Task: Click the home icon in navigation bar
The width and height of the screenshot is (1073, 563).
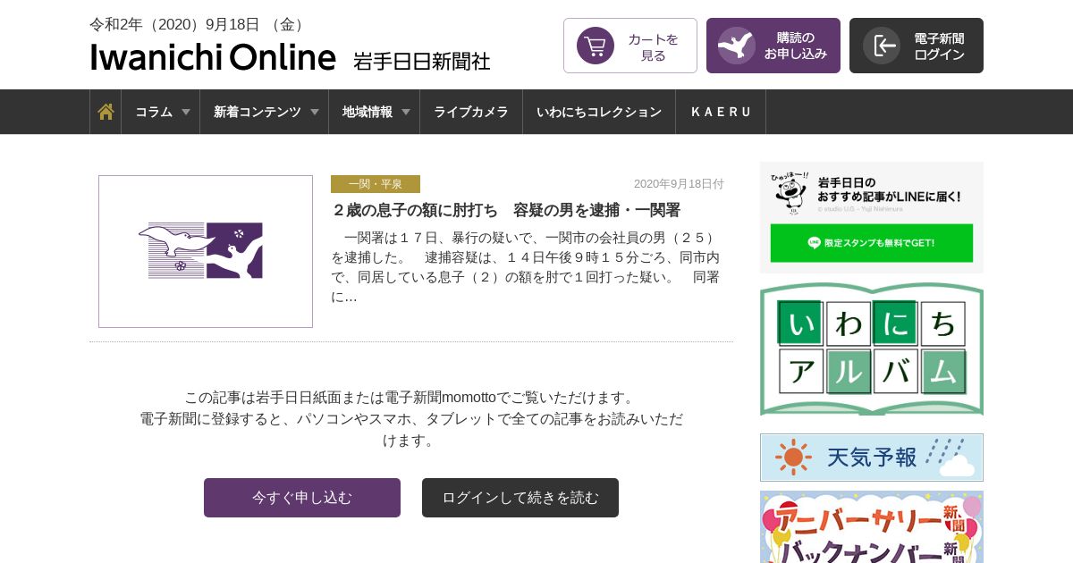Action: tap(106, 112)
